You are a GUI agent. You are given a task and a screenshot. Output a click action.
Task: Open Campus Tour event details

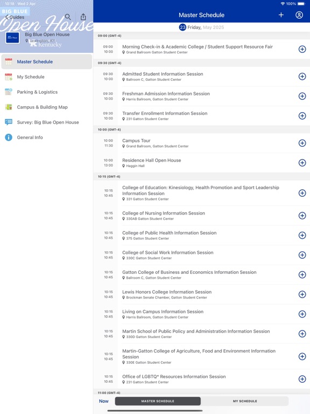click(202, 143)
